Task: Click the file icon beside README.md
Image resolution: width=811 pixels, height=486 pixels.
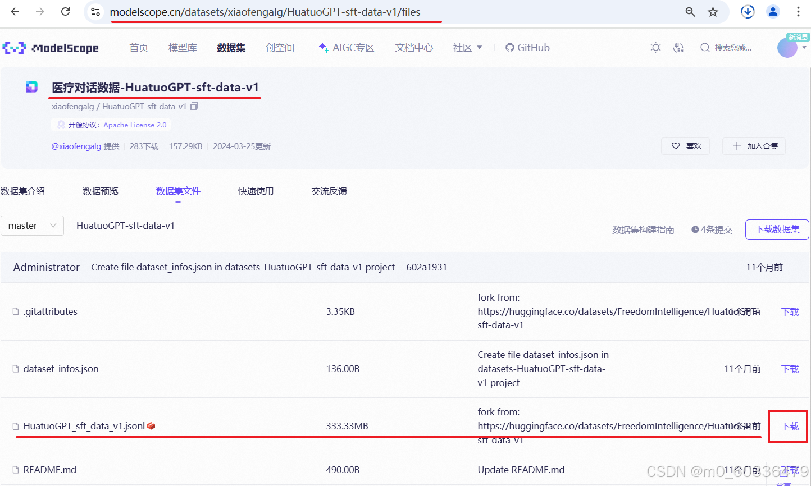Action: (16, 470)
